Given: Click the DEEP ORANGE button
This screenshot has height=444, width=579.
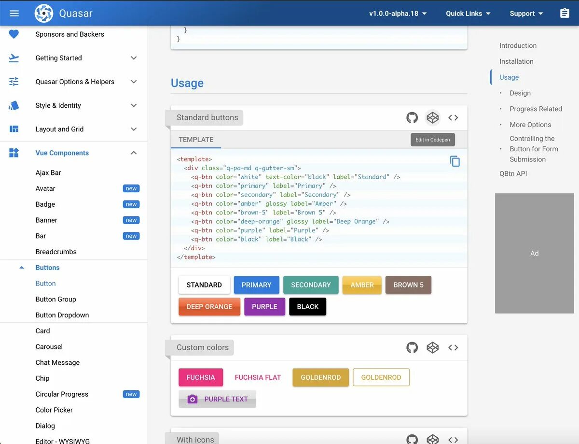Looking at the screenshot, I should [209, 307].
